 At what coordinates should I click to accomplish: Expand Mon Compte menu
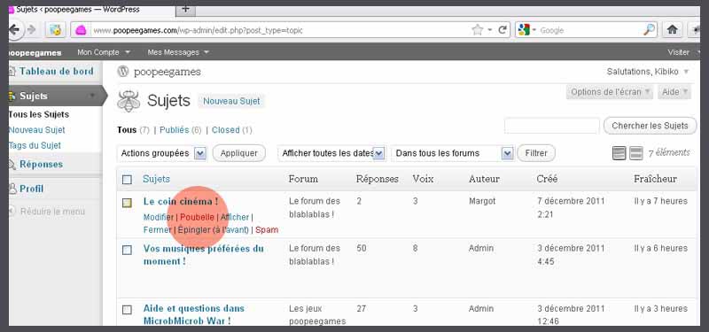[104, 52]
